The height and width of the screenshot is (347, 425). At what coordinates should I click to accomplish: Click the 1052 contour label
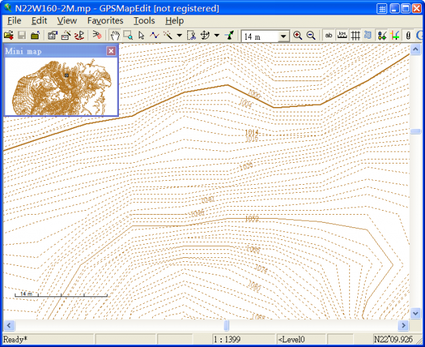[x=252, y=219]
